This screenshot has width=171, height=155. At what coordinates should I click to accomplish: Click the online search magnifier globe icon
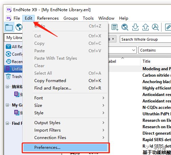click(x=125, y=27)
